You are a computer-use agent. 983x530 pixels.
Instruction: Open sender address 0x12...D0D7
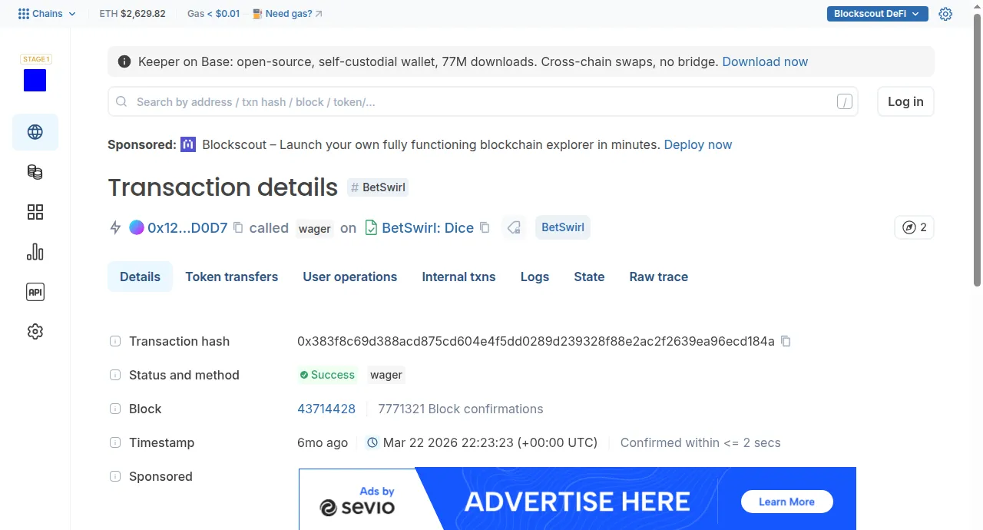(x=187, y=227)
